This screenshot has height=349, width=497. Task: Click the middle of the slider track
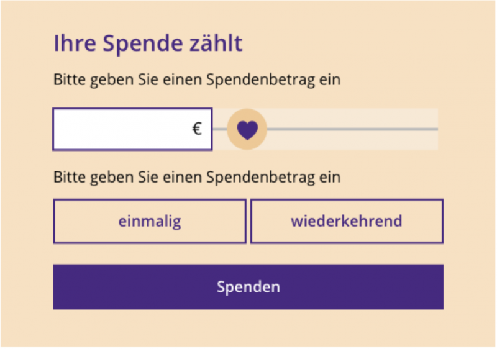(325, 129)
